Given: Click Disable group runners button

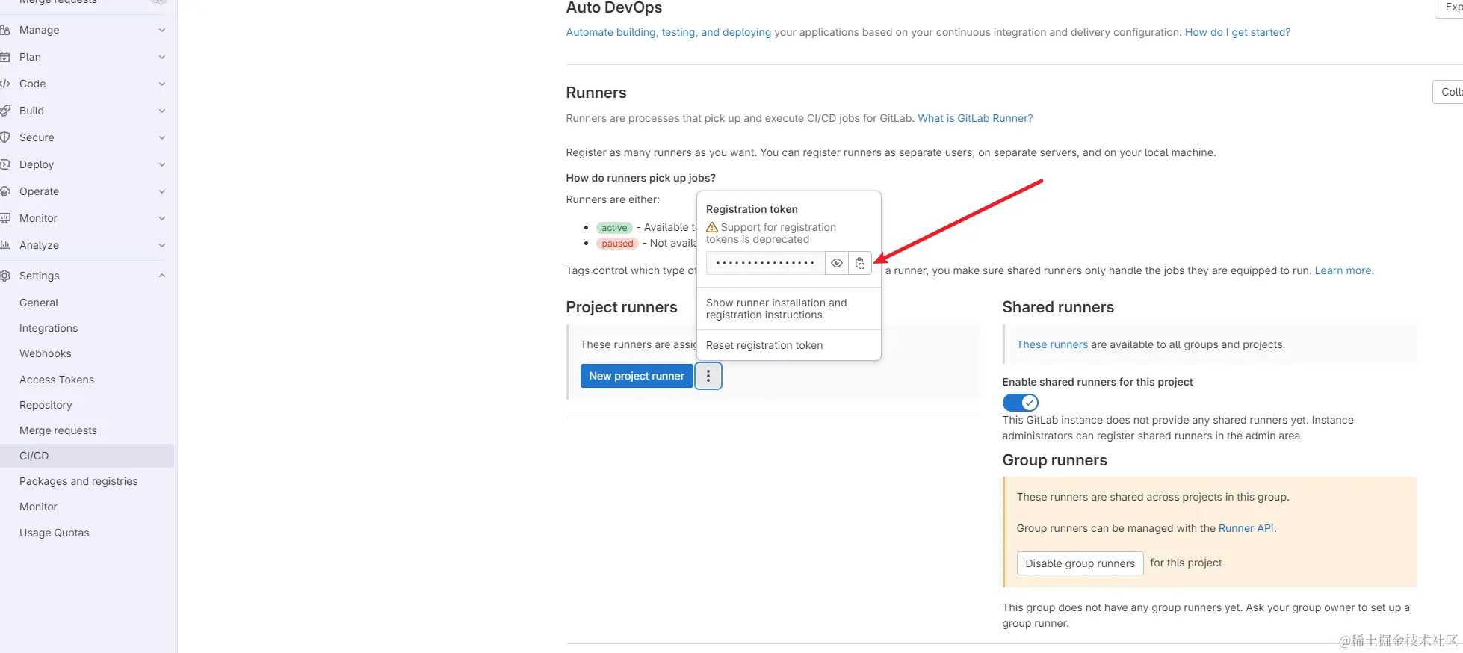Looking at the screenshot, I should [1080, 563].
